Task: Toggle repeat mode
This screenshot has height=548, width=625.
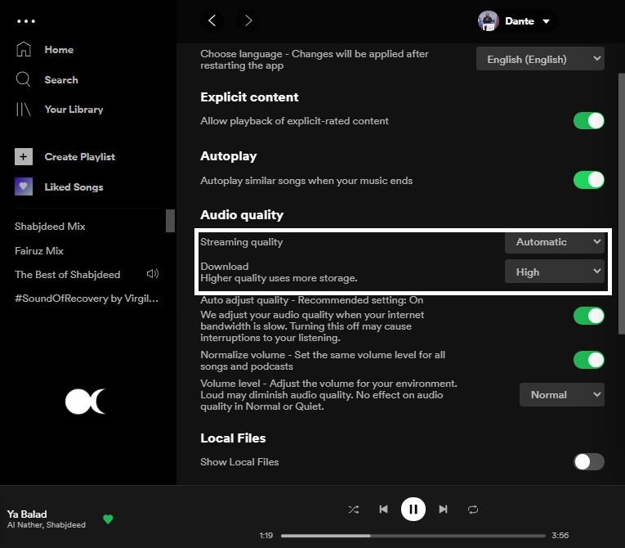Action: click(473, 510)
